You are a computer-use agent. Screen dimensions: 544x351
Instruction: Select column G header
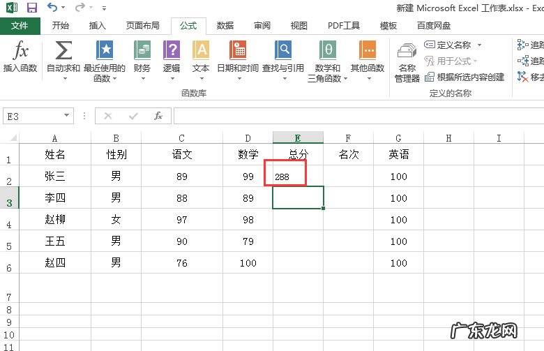click(399, 138)
